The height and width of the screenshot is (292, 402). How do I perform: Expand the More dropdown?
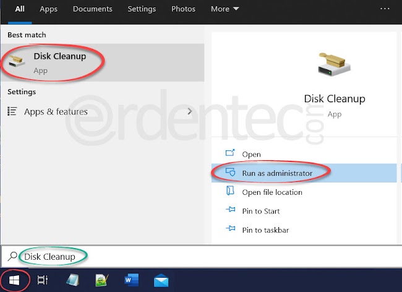225,9
